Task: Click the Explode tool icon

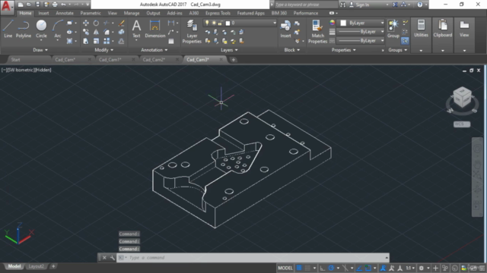Action: pyautogui.click(x=122, y=32)
